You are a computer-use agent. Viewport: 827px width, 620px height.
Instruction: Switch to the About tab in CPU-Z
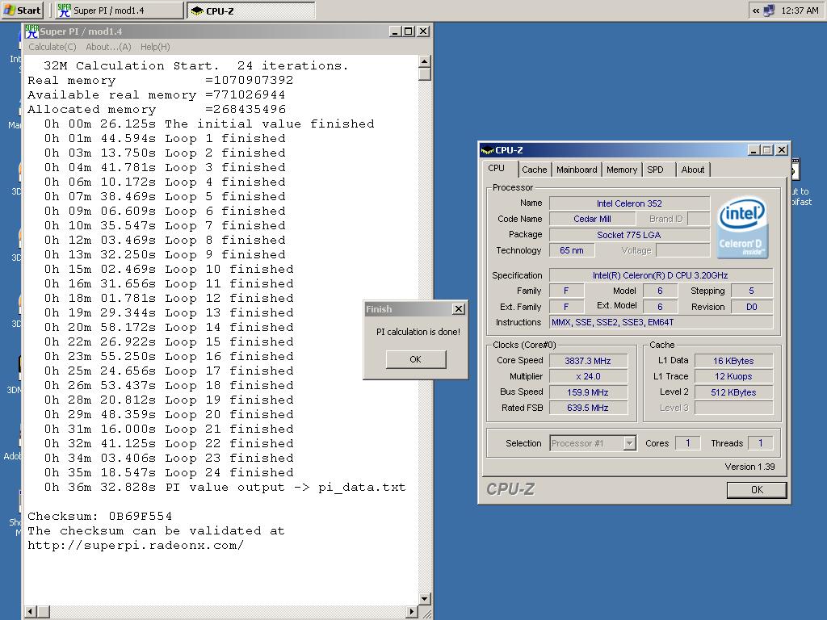(692, 170)
